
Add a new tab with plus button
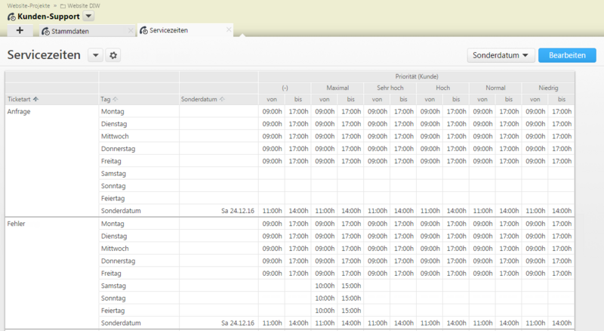20,30
